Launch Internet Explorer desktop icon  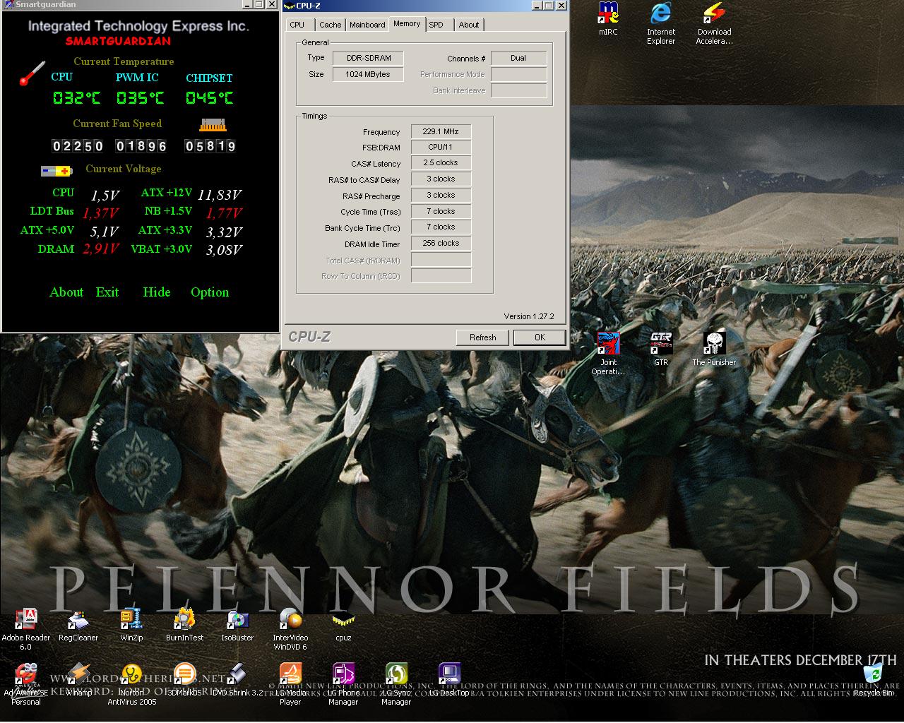coord(661,23)
